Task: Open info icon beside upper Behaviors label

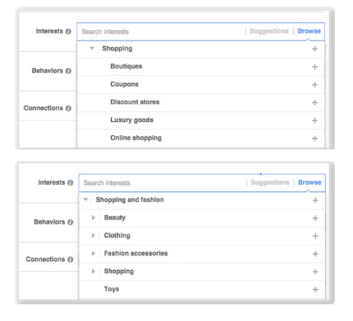Action: 68,71
